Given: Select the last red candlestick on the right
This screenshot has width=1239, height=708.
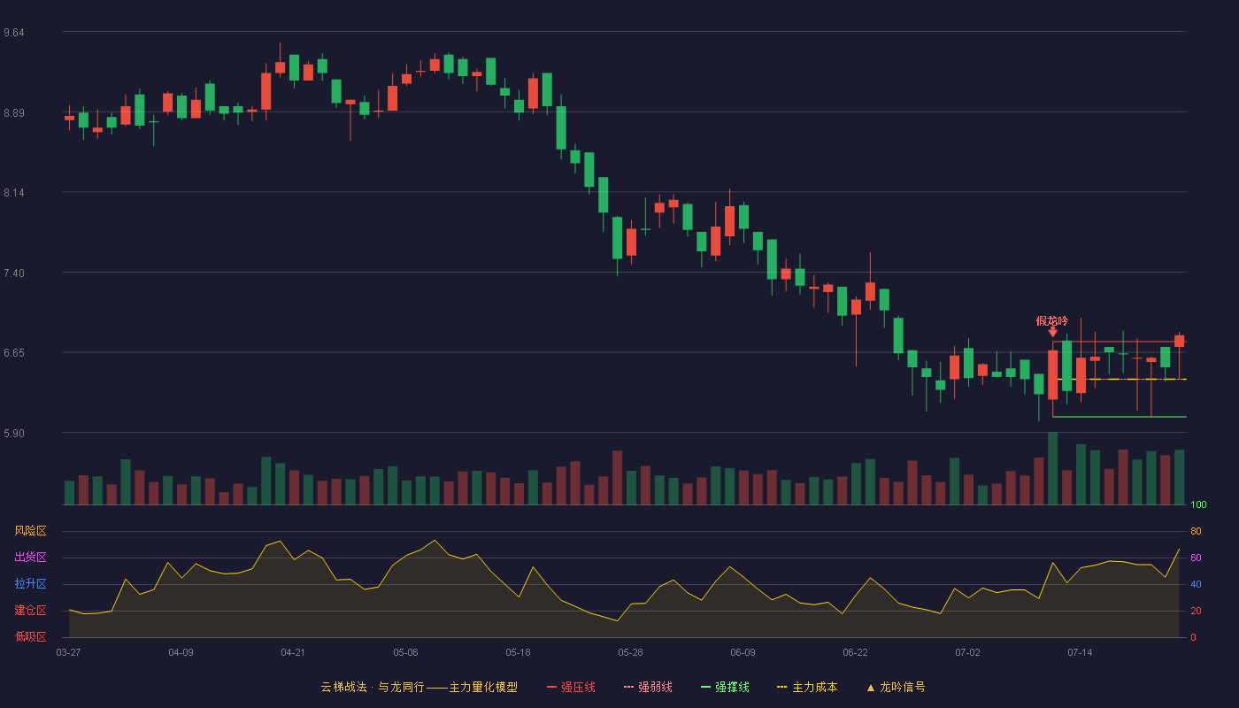Looking at the screenshot, I should pyautogui.click(x=1179, y=342).
